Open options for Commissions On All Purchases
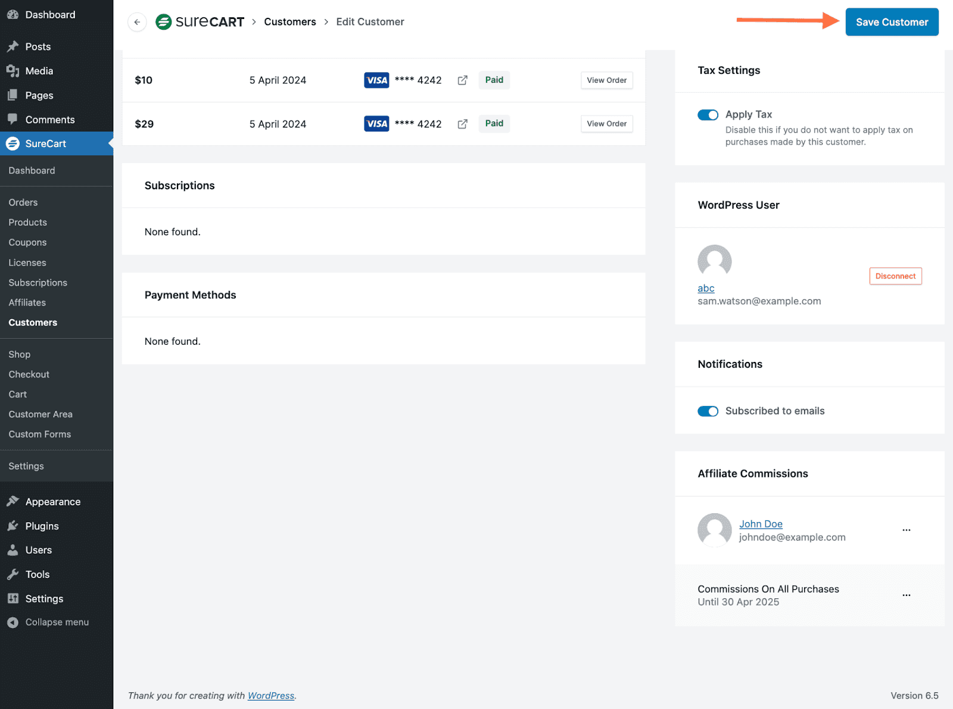The width and height of the screenshot is (953, 709). 906,595
